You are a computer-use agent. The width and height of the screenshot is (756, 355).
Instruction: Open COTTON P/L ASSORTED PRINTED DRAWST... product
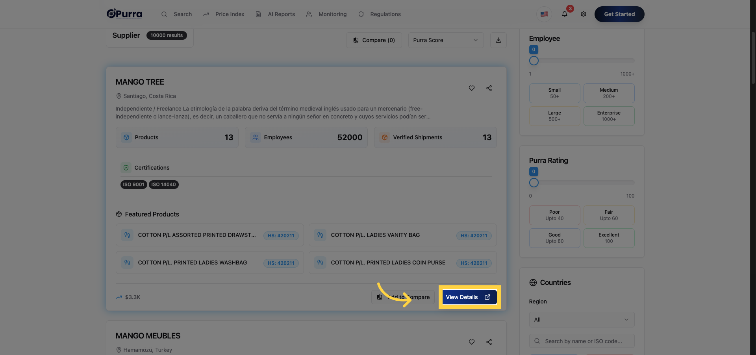[210, 235]
